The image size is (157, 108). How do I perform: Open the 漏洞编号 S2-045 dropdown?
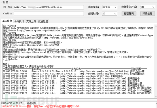(109, 7)
